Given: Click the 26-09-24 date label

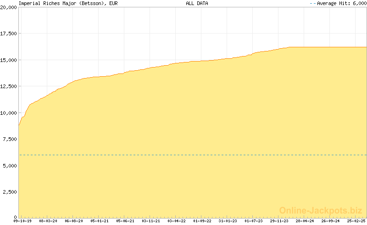Looking at the screenshot, I should click(x=331, y=221).
